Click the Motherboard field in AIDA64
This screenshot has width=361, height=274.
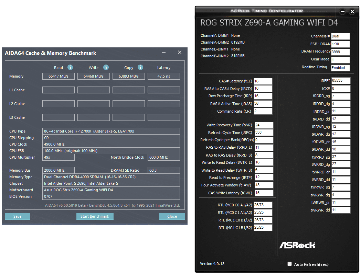[x=111, y=190]
